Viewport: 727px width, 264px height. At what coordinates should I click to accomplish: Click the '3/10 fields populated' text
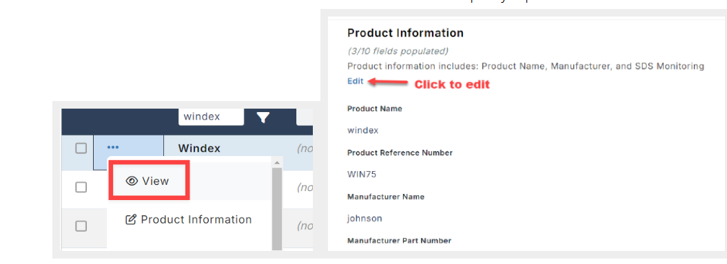398,51
